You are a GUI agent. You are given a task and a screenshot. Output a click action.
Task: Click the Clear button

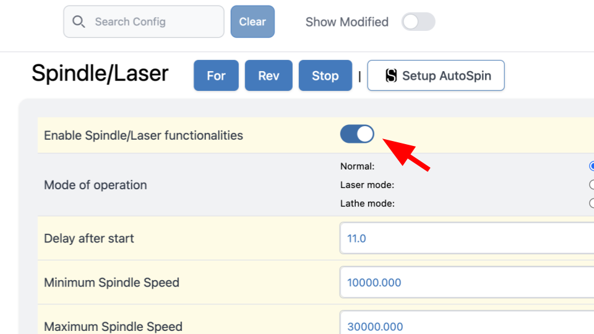point(252,22)
